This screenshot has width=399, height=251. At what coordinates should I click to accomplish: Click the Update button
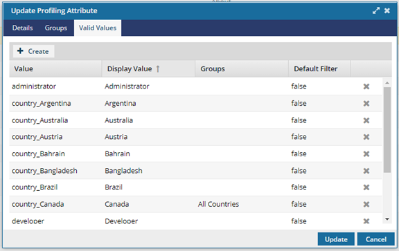pyautogui.click(x=336, y=239)
